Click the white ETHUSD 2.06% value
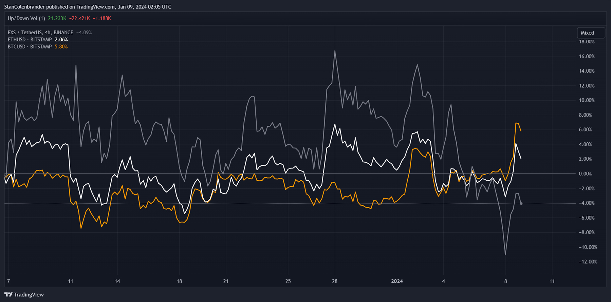This screenshot has height=302, width=611. pos(61,40)
